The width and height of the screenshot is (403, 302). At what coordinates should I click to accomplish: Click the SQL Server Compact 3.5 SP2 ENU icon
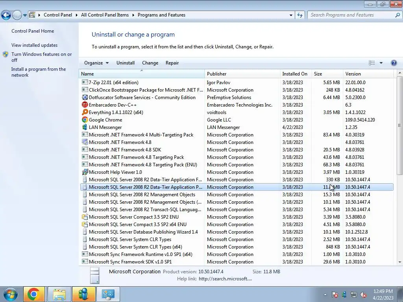[85, 217]
